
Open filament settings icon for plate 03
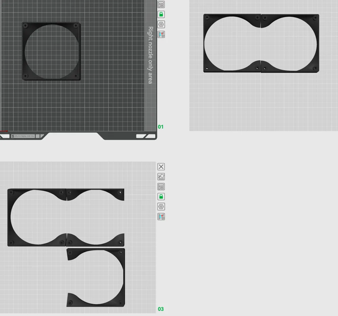[161, 217]
